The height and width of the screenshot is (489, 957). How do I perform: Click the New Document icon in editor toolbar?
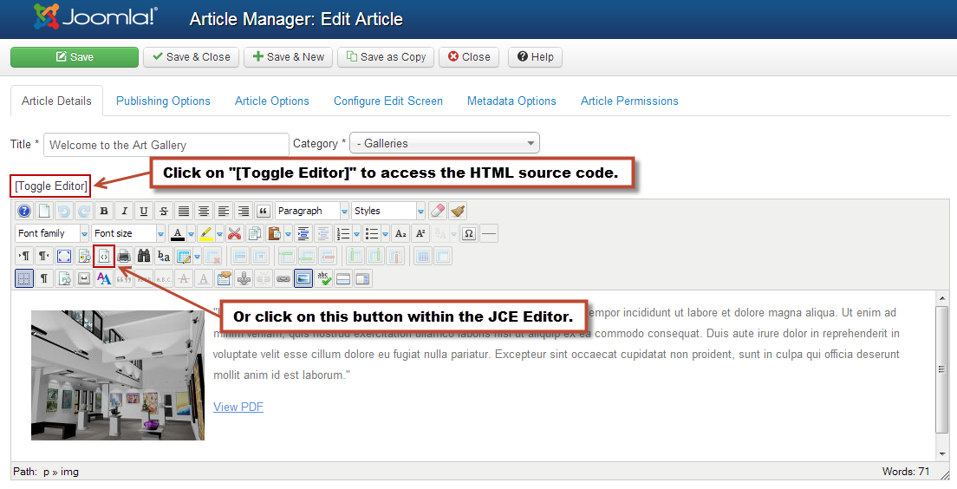44,212
